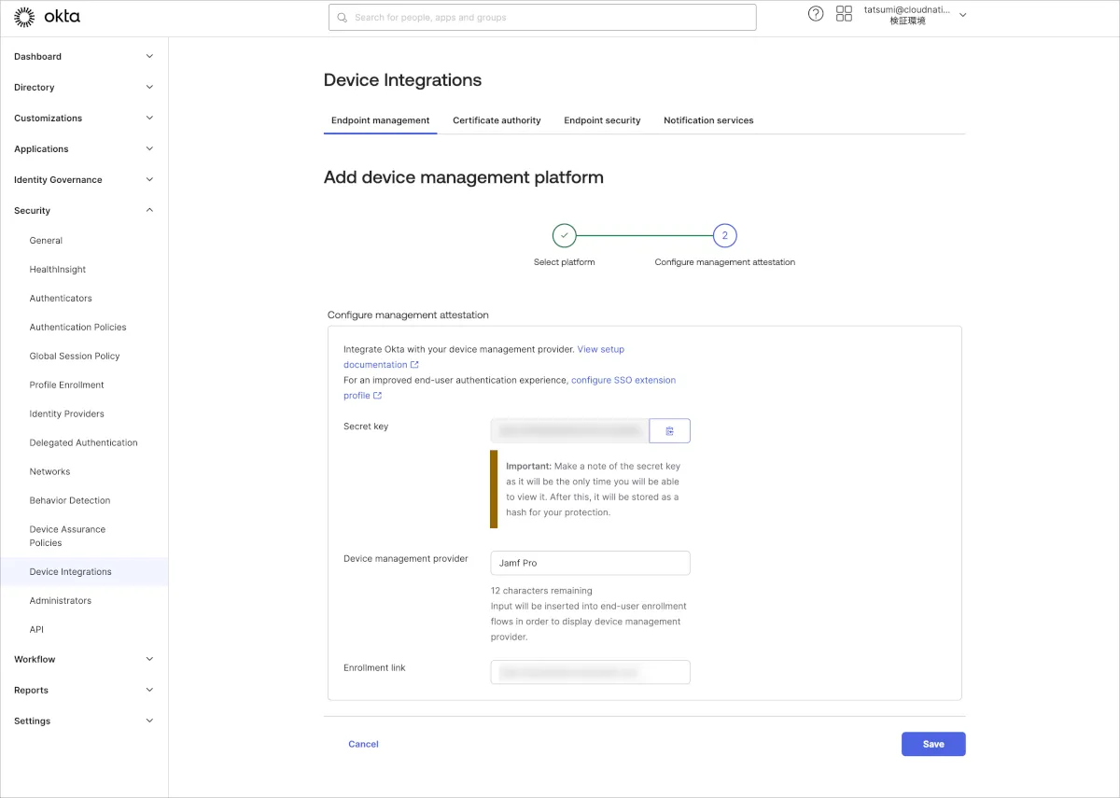Click step 2 circle in the wizard
The image size is (1120, 798).
point(724,235)
